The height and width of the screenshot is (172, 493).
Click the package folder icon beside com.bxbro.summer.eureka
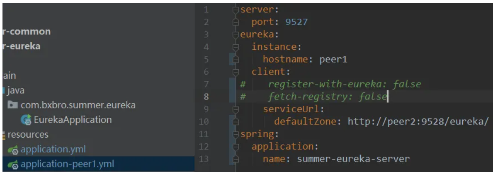(13, 105)
